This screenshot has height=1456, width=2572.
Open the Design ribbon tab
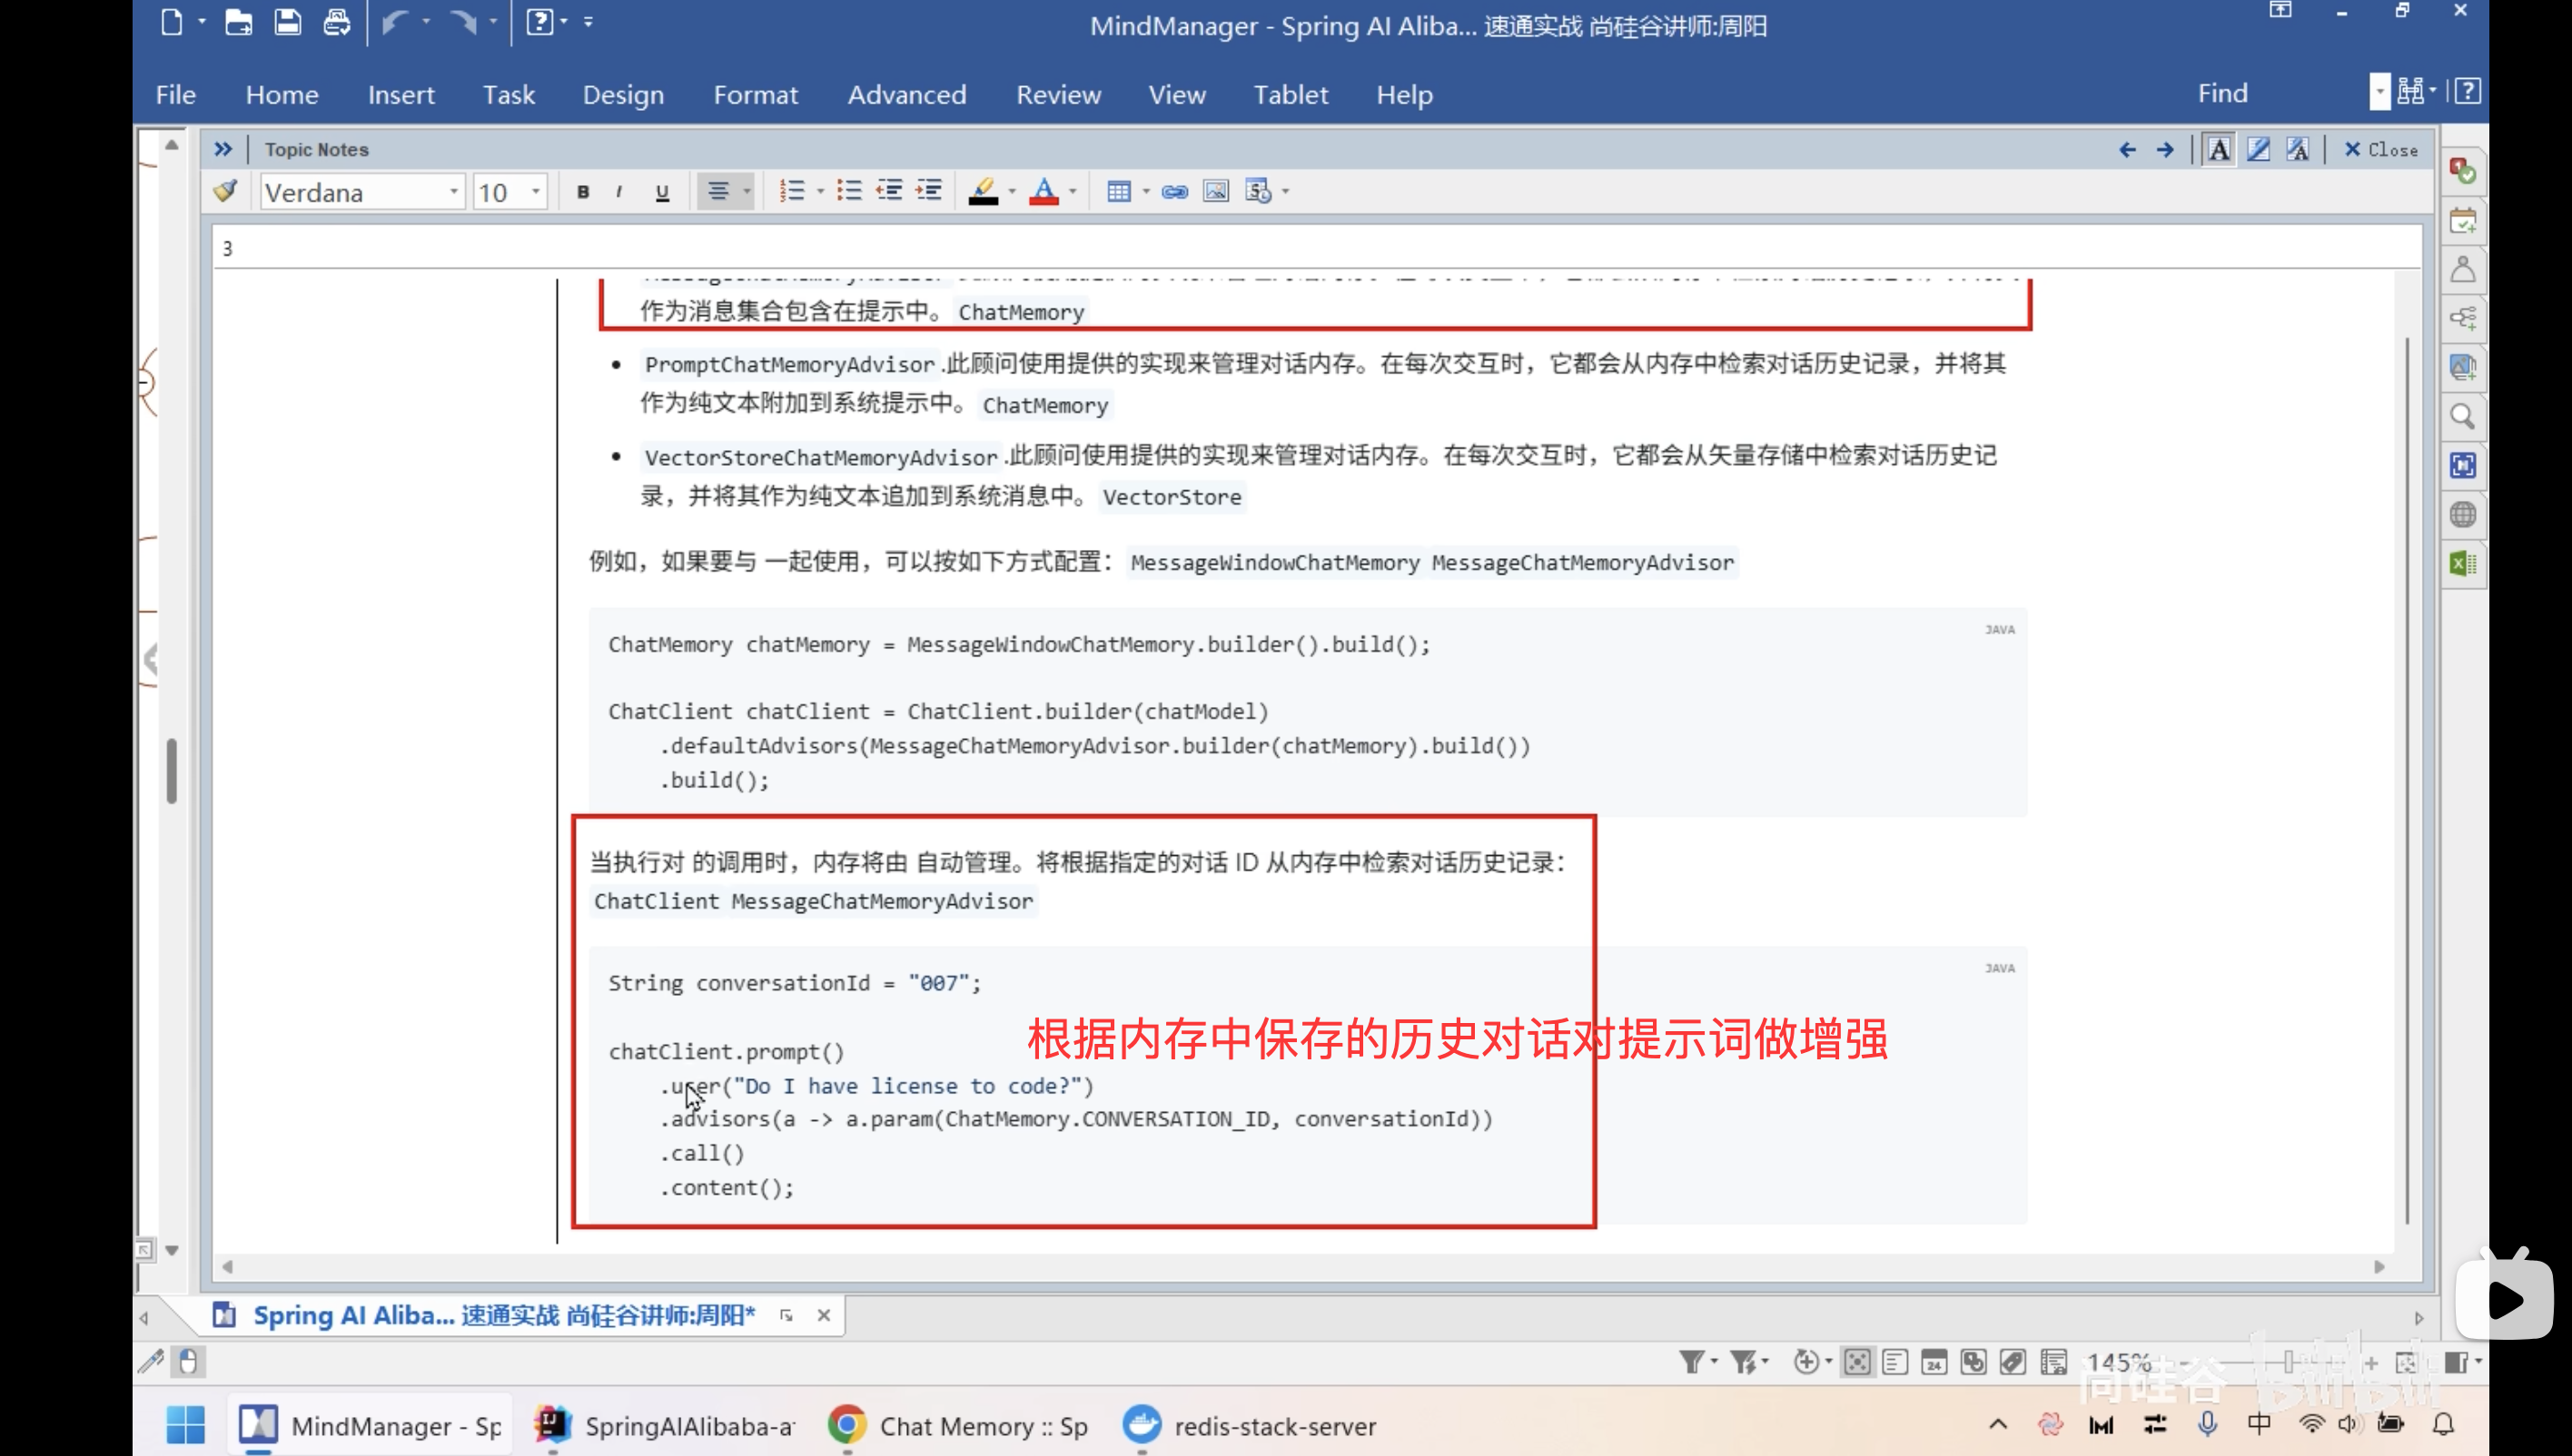[x=623, y=94]
